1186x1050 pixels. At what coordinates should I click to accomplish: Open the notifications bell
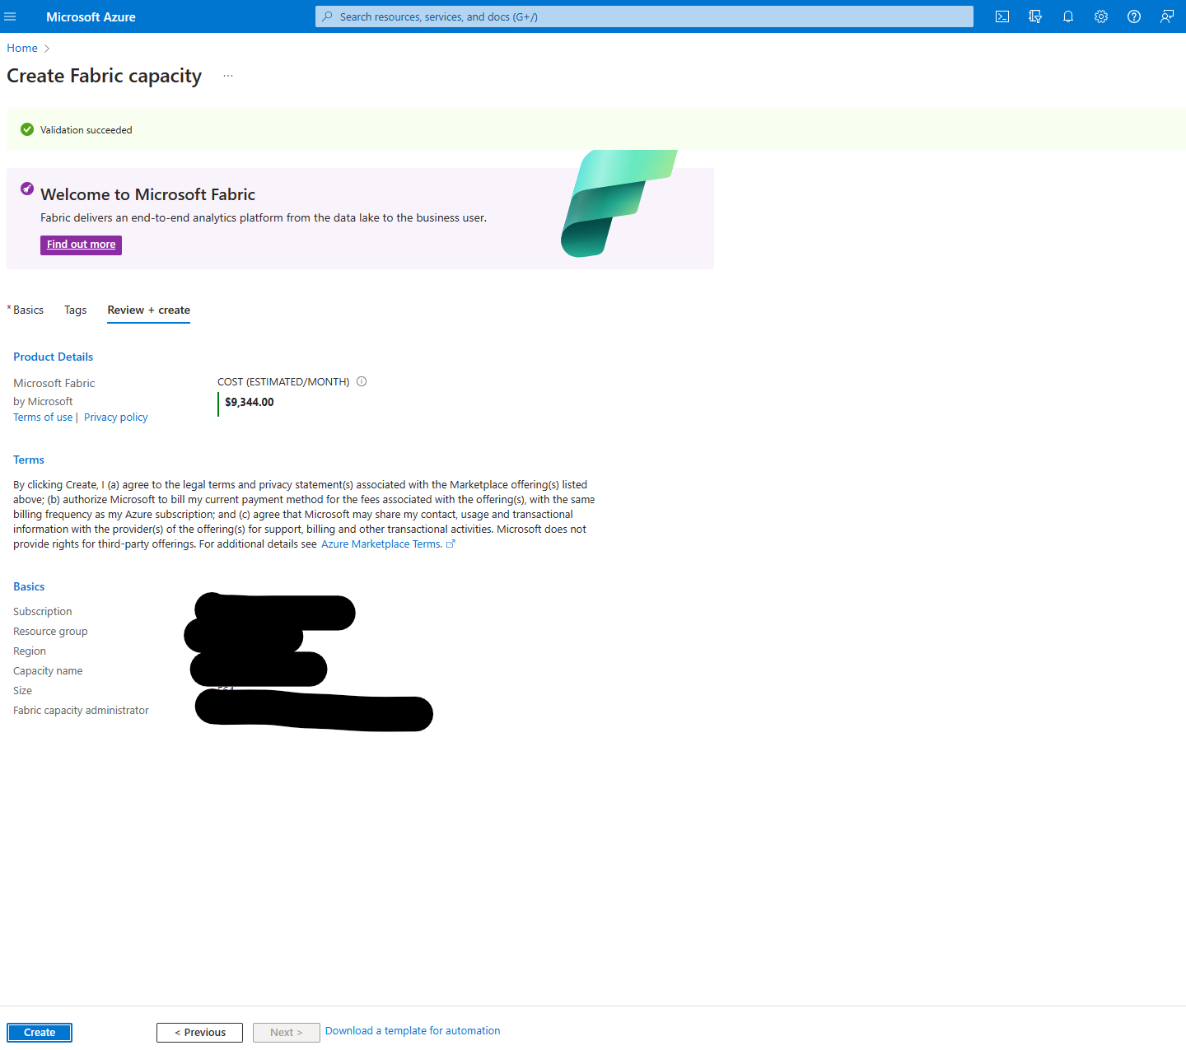[x=1067, y=16]
